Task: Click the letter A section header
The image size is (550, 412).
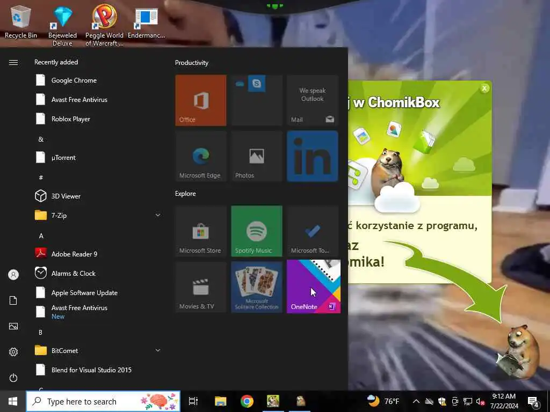Action: tap(41, 236)
